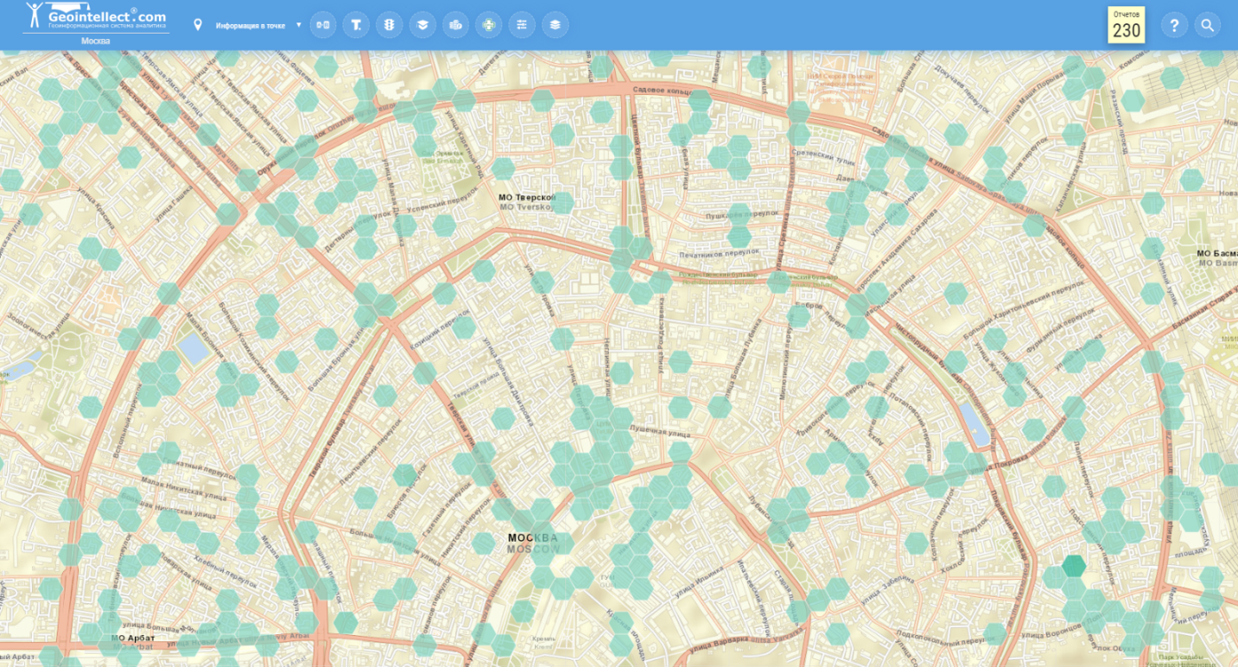The image size is (1238, 667).
Task: Click the 'Москва' city selector
Action: pos(96,41)
